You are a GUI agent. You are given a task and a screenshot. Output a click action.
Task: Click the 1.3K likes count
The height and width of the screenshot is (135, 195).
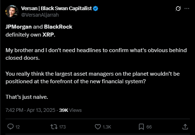click(x=107, y=127)
